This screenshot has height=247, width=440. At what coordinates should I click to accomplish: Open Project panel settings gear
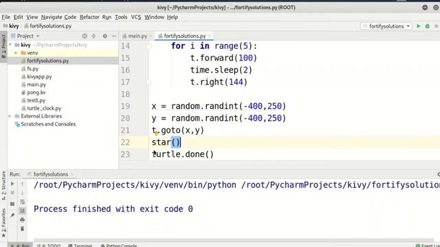pyautogui.click(x=104, y=36)
